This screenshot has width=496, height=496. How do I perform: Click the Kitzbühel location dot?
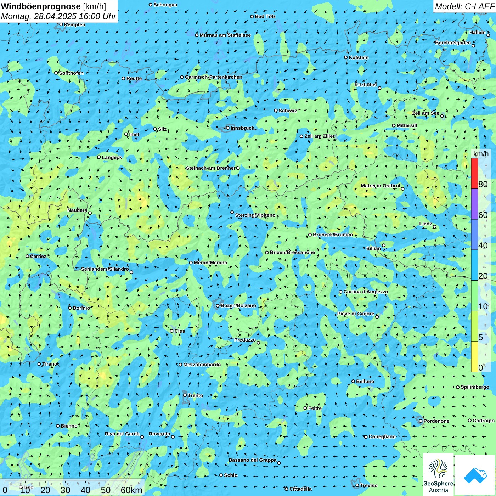(x=379, y=88)
